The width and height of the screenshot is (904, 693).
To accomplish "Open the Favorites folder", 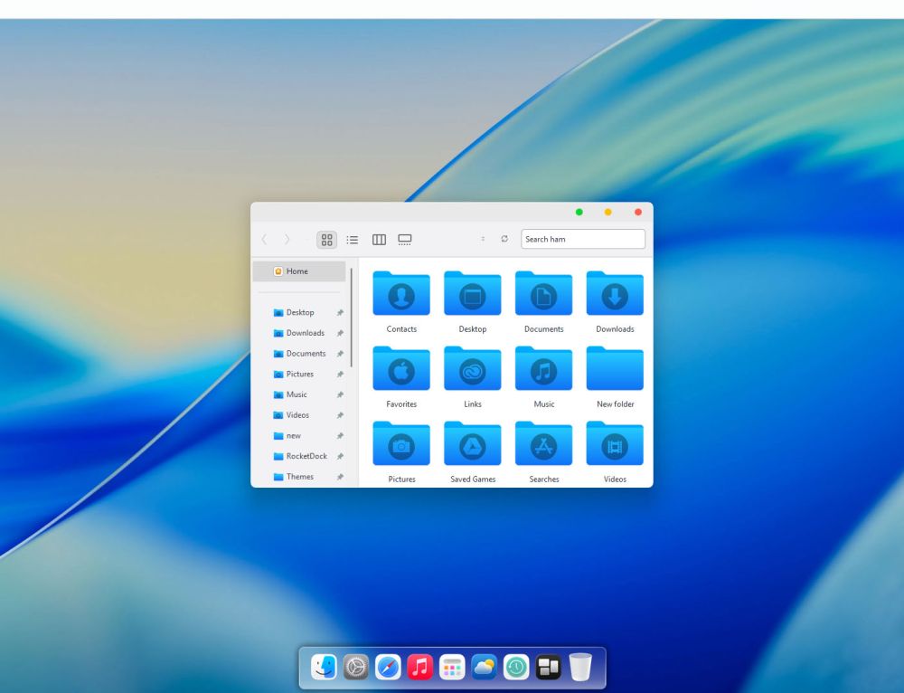I will coord(400,368).
